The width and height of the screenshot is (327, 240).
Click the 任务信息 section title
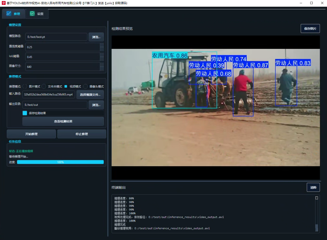pos(15,142)
